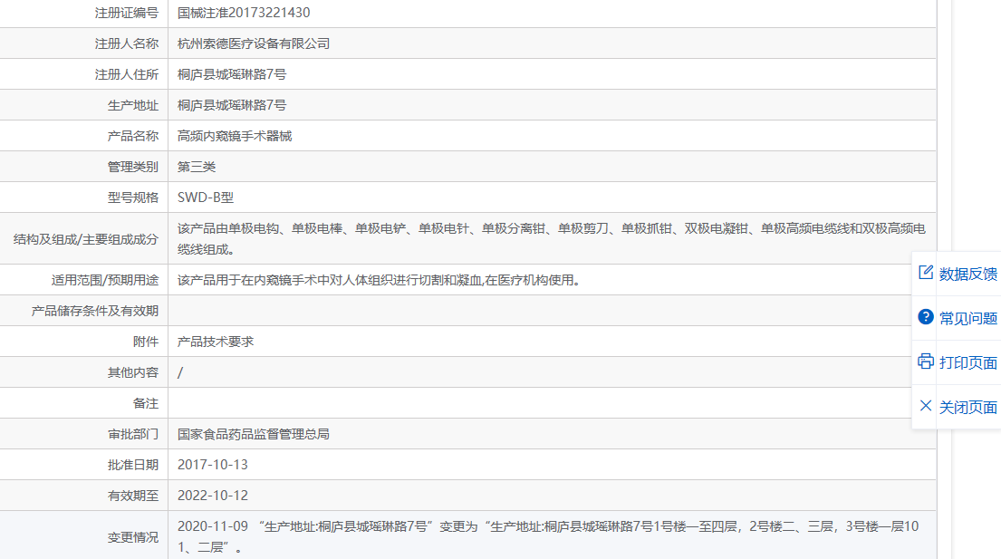Viewport: 1001px width, 559px height.
Task: Click the 适用范围/预期用途 label
Action: 105,280
